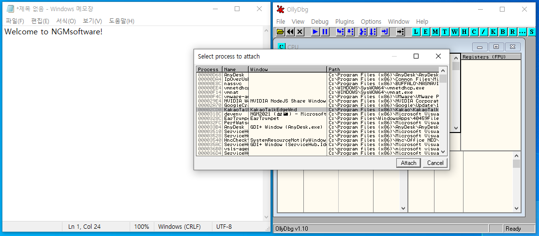Select the GDI+ Window (AnyDesk.exe) row
Viewport: 539px width, 236px height.
318,127
